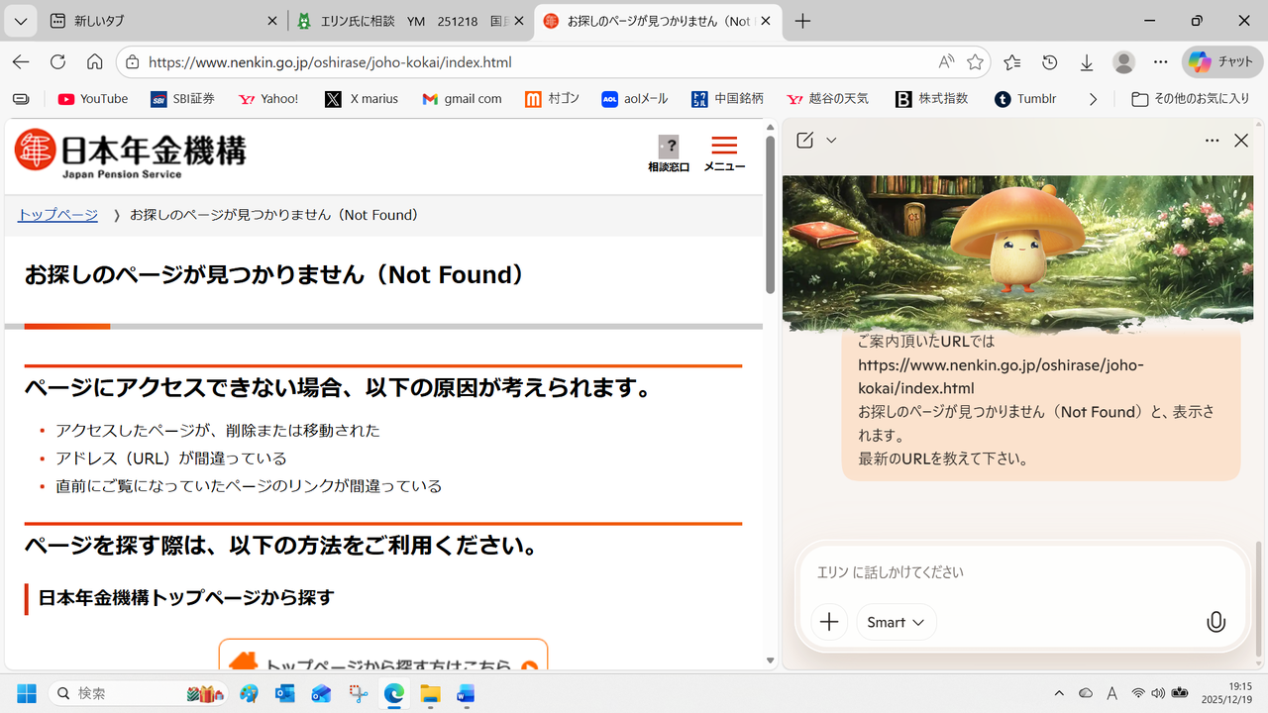The height and width of the screenshot is (713, 1268).
Task: Go back with the browser back arrow
Action: [21, 62]
